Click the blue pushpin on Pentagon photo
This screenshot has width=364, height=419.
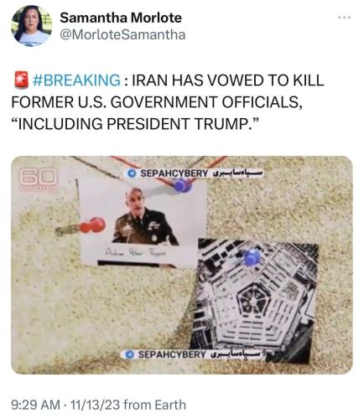tap(252, 257)
